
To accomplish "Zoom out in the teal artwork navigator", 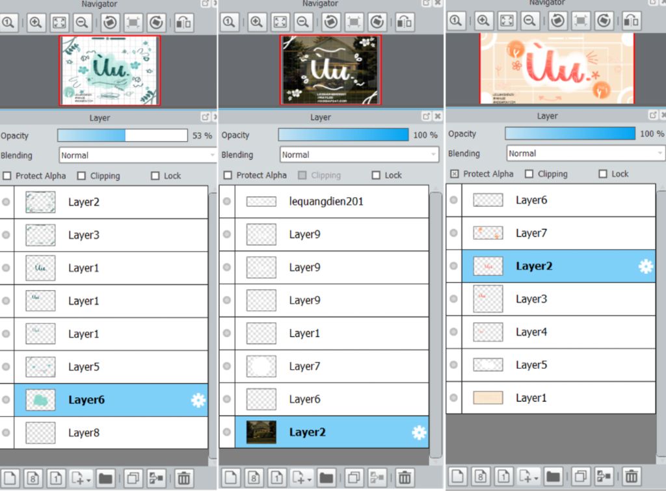I will tap(82, 23).
